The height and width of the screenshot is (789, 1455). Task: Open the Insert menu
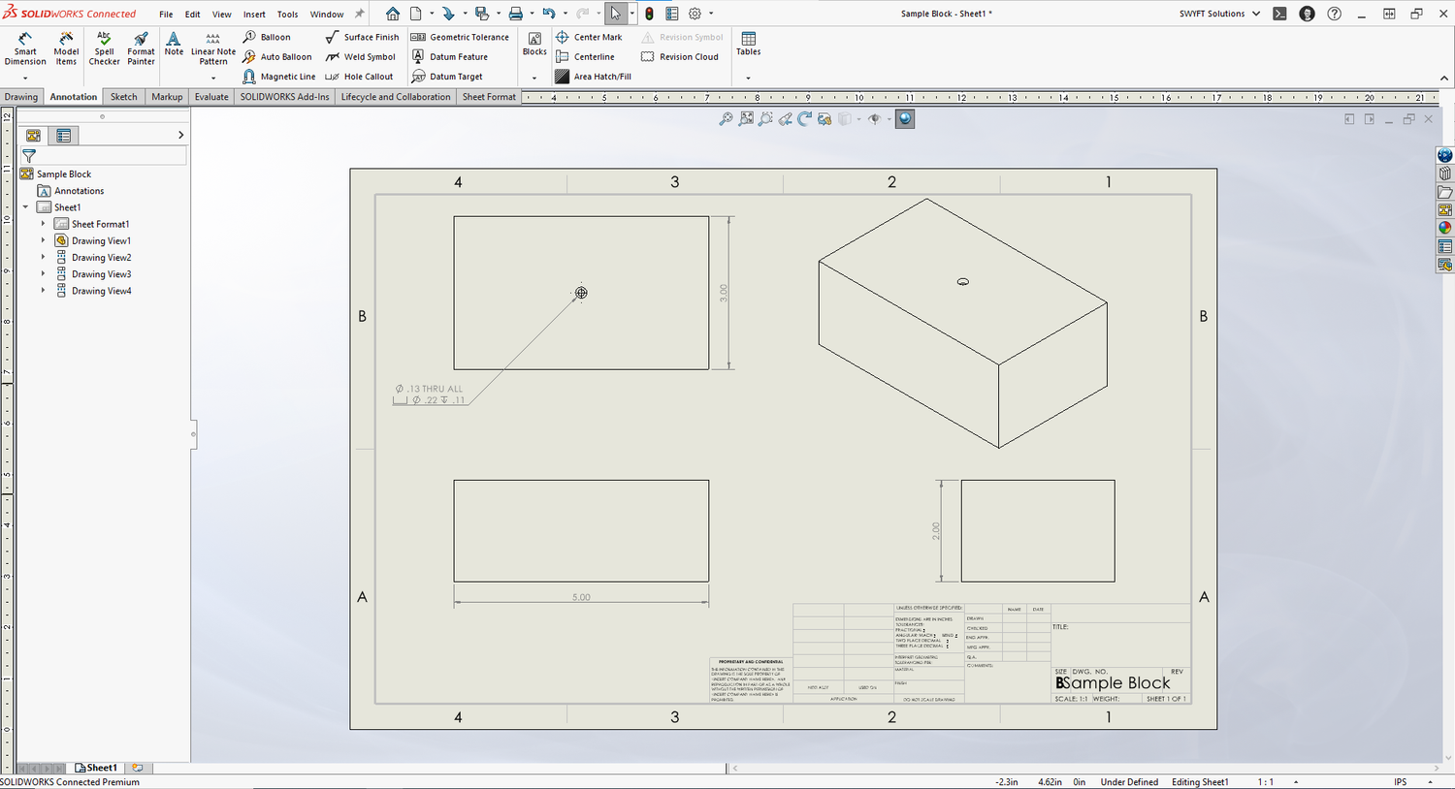click(253, 14)
